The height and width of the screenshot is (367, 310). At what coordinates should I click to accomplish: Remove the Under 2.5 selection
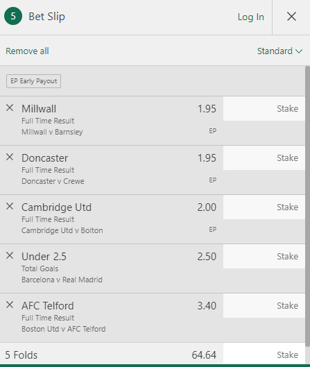coord(10,255)
